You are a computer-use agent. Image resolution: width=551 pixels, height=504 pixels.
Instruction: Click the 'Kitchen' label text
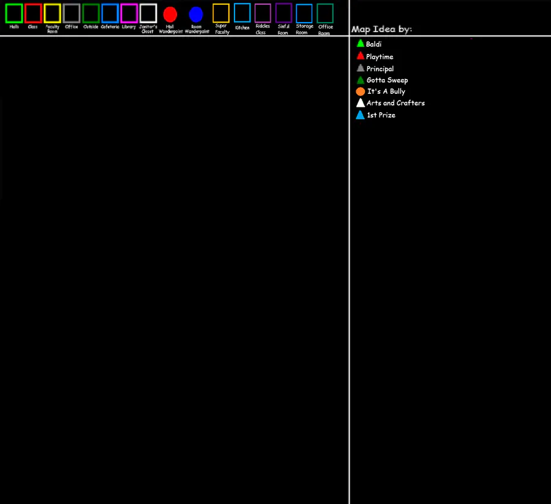coord(242,28)
